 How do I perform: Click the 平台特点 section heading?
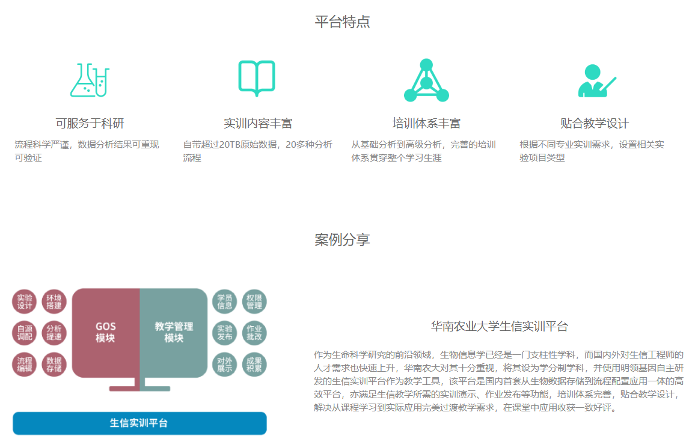click(x=342, y=22)
